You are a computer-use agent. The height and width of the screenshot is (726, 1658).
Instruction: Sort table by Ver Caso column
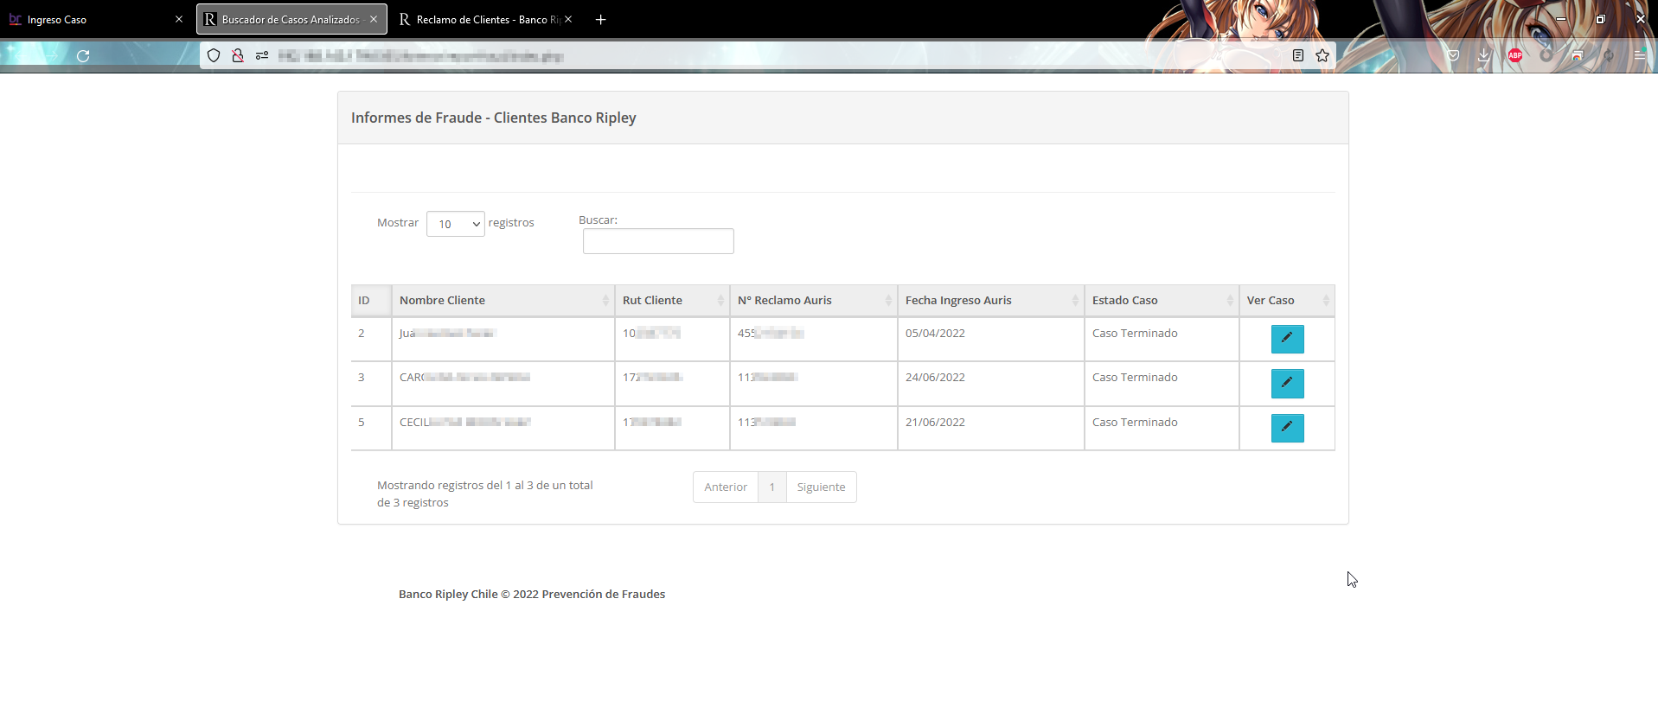click(x=1287, y=301)
